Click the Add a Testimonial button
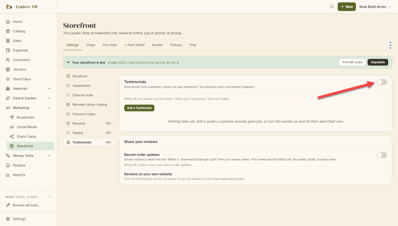 point(139,108)
